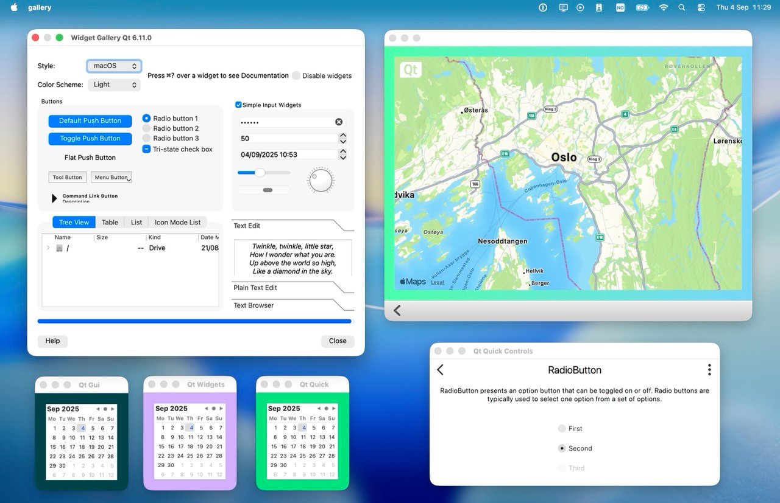Switch to the Table tab

[x=110, y=222]
